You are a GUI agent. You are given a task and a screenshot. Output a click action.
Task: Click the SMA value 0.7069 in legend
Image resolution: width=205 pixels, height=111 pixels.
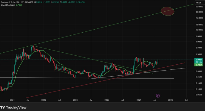19,5
